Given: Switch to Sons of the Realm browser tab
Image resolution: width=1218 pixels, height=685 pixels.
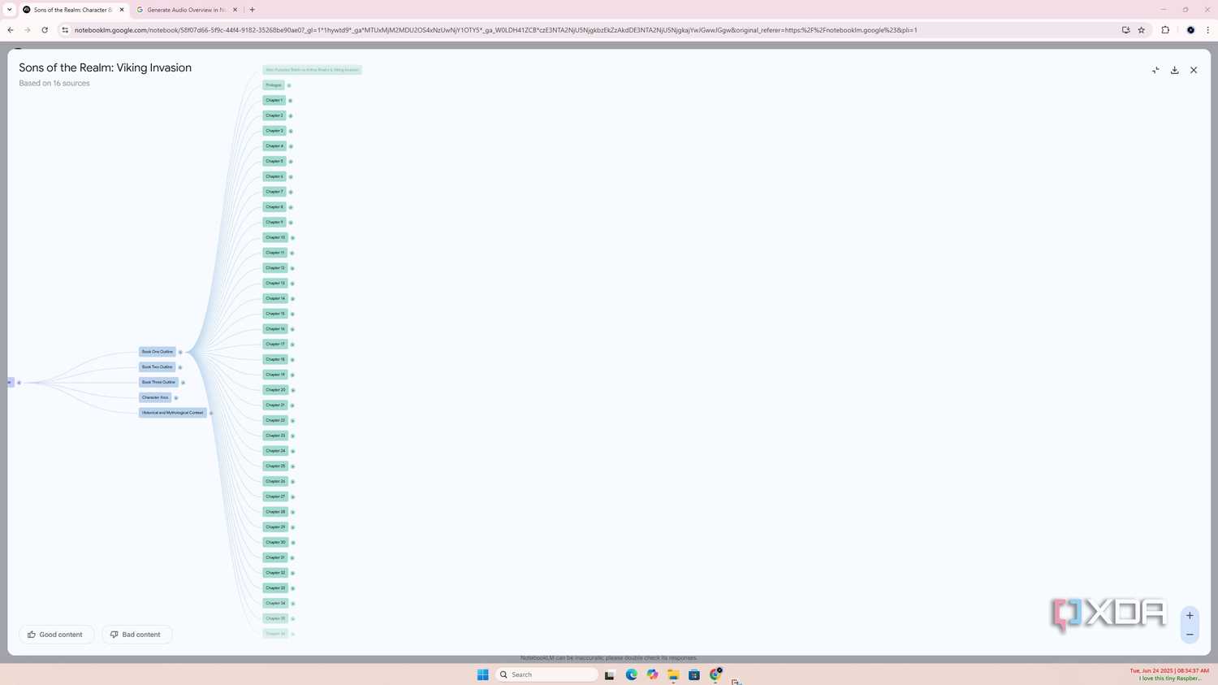Looking at the screenshot, I should click(x=73, y=10).
